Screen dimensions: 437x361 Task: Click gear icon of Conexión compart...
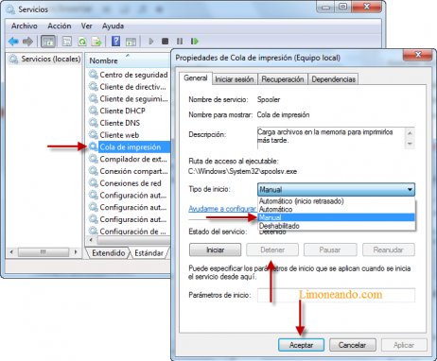pyautogui.click(x=94, y=171)
